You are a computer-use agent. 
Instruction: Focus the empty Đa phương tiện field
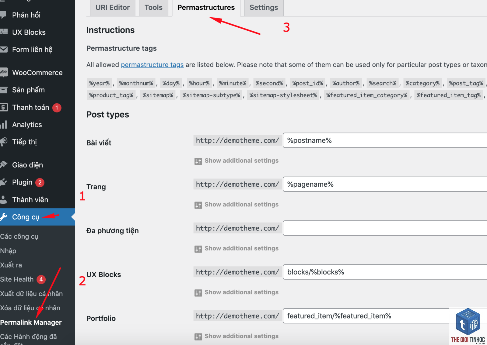pos(385,228)
